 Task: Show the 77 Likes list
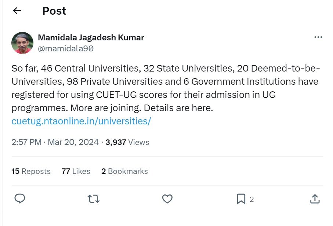pos(76,171)
